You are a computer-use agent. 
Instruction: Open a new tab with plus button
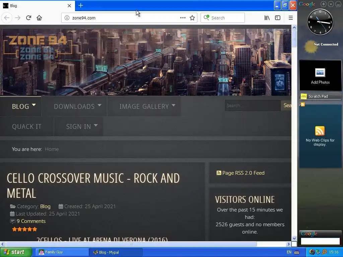click(81, 5)
